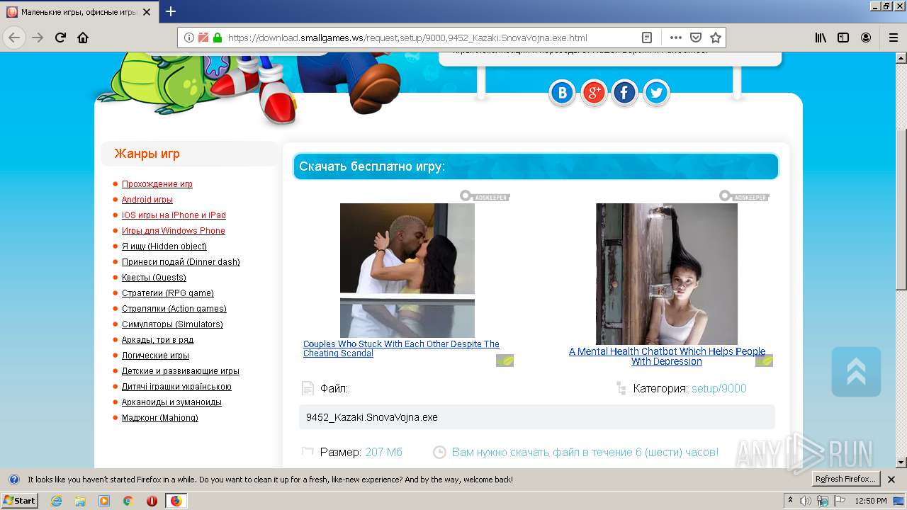Click the 207 Мб file size text
Image resolution: width=907 pixels, height=510 pixels.
383,452
